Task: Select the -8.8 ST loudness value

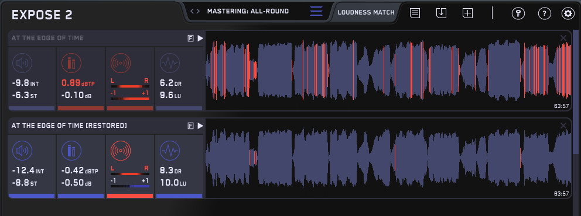Action: click(x=25, y=183)
